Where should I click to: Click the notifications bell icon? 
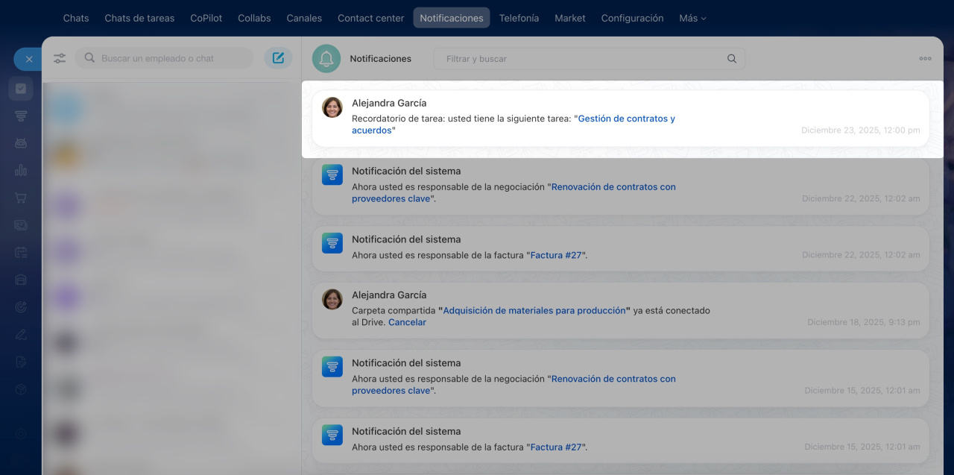(x=326, y=58)
